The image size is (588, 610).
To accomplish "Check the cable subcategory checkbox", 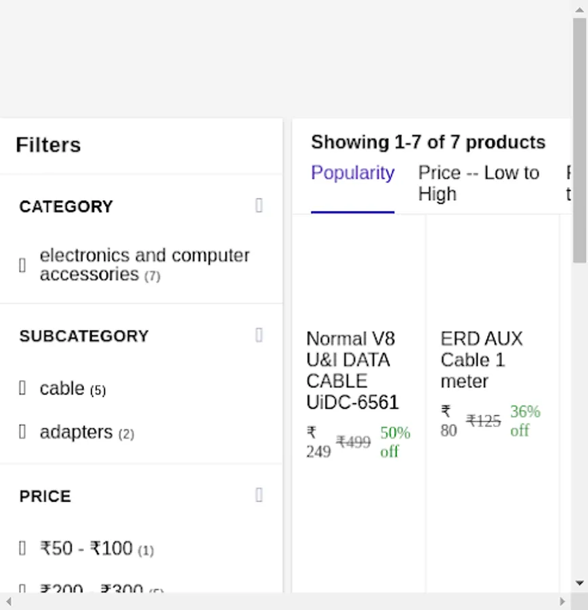I will point(22,388).
